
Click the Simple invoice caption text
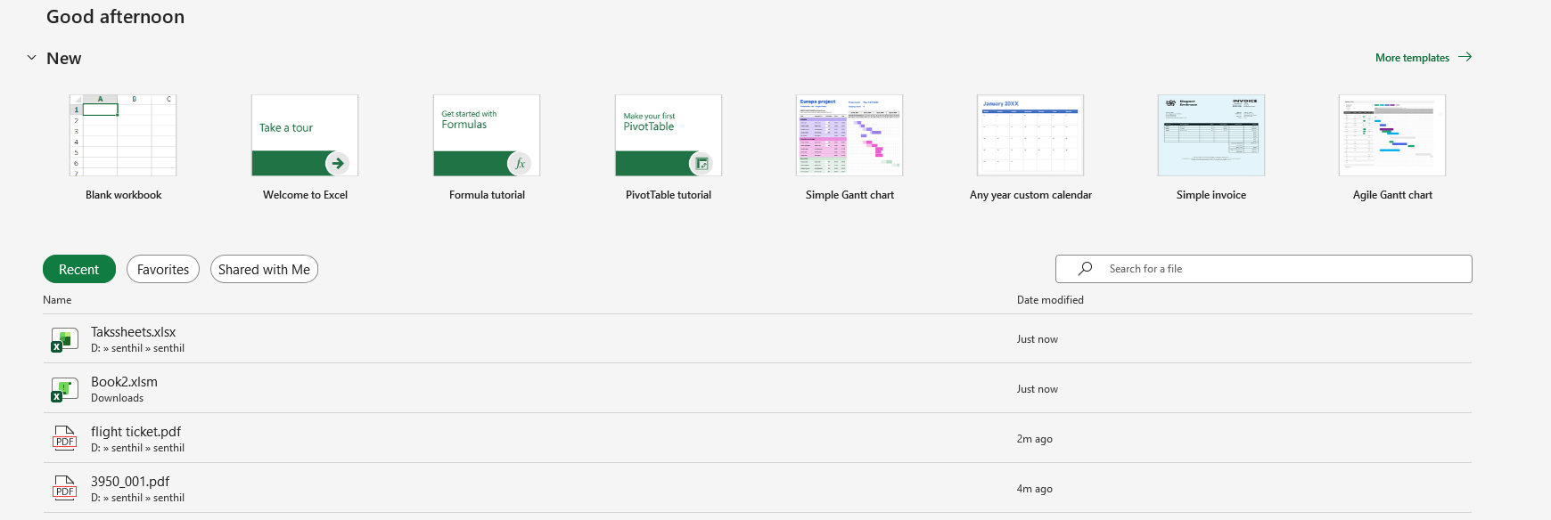tap(1211, 195)
